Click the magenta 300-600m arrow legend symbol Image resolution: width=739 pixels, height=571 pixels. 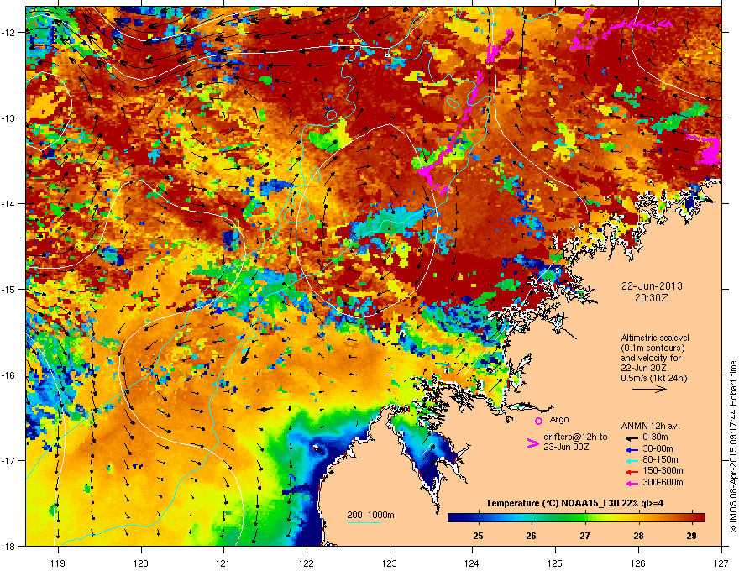(632, 483)
